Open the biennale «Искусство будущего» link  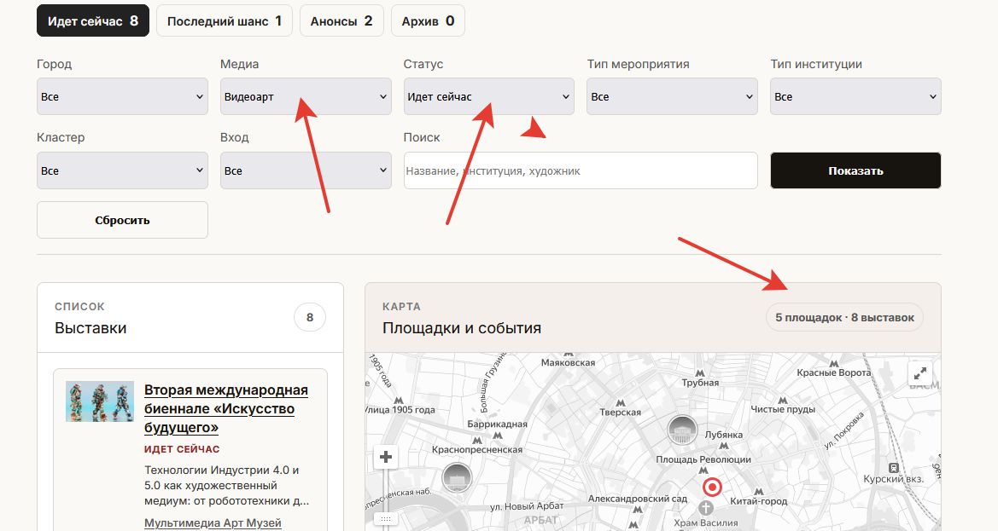pyautogui.click(x=226, y=408)
